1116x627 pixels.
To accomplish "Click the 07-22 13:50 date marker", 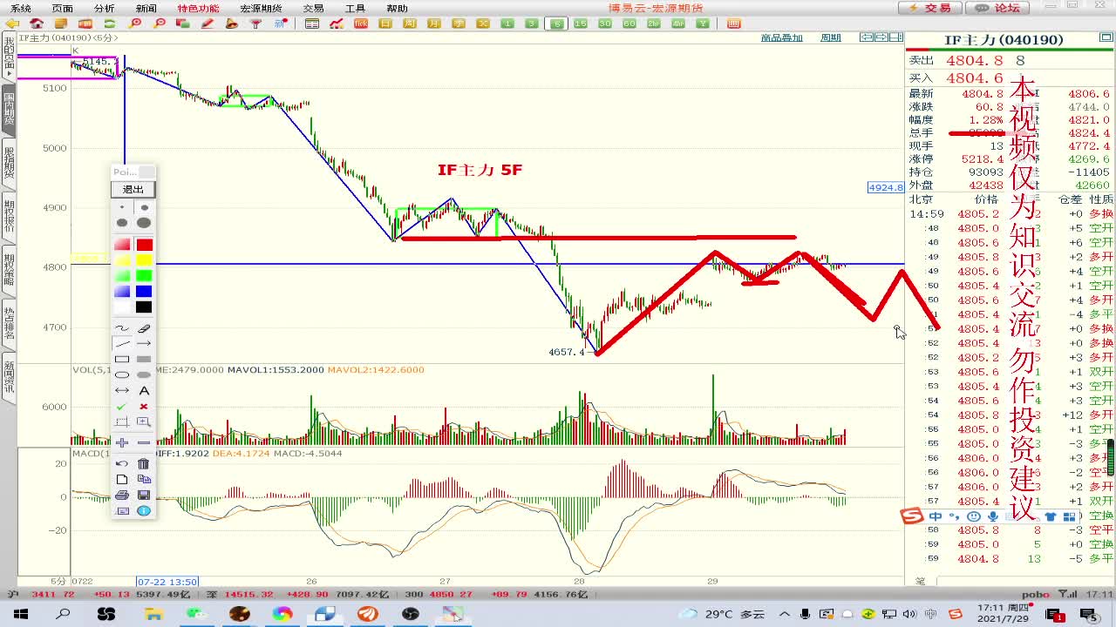I will tap(167, 582).
